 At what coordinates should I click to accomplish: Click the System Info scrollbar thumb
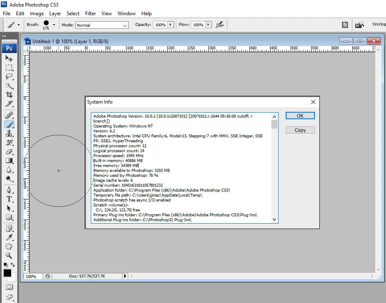[274, 124]
